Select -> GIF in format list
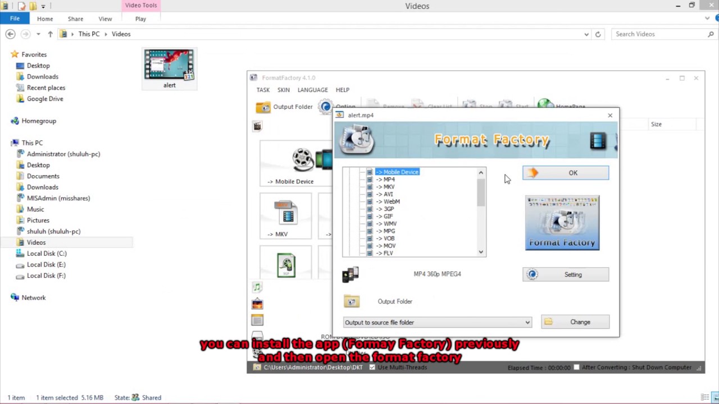 coord(385,216)
